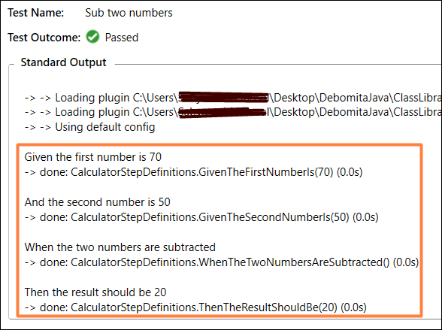
Task: Click 'Then the result should be 20' step
Action: click(x=95, y=292)
